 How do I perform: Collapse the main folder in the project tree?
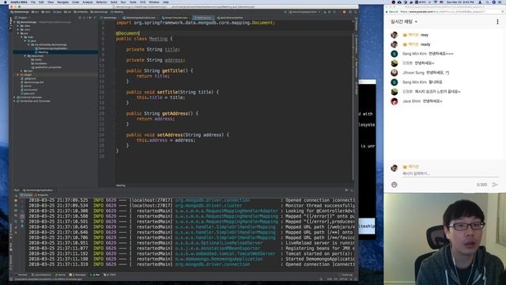(21, 37)
